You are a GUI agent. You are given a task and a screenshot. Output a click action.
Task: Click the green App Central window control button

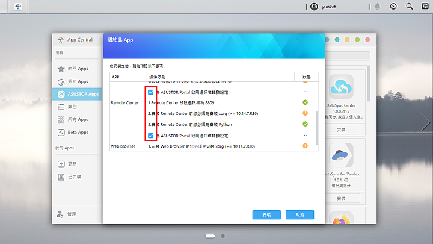point(357,40)
